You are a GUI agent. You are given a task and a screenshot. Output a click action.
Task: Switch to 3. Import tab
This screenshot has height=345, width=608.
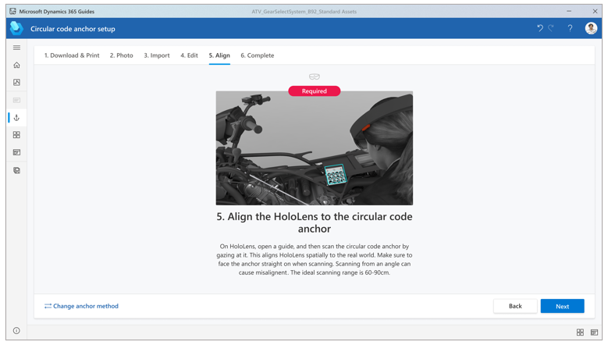coord(157,55)
